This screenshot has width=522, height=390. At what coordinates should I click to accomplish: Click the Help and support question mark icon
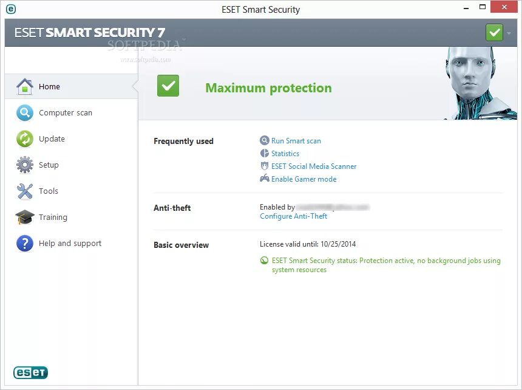[24, 243]
